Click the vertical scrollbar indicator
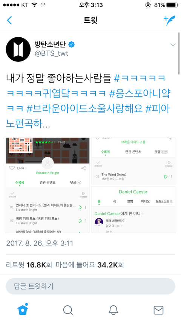The height and width of the screenshot is (322, 181). pos(179,54)
